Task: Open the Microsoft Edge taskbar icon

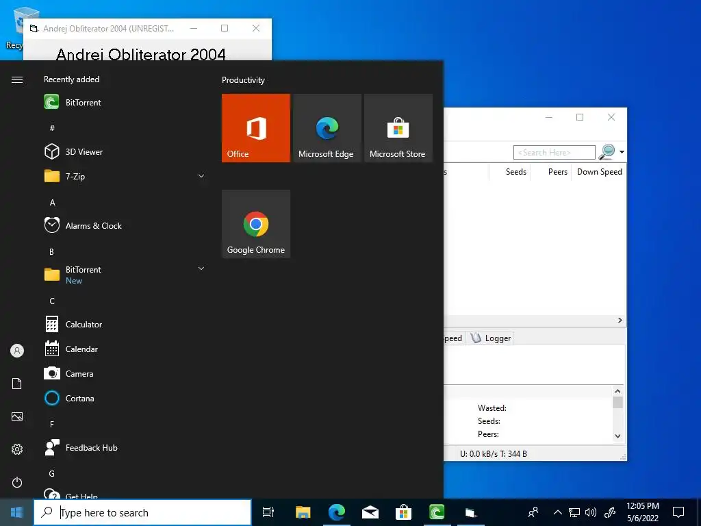Action: pos(337,512)
